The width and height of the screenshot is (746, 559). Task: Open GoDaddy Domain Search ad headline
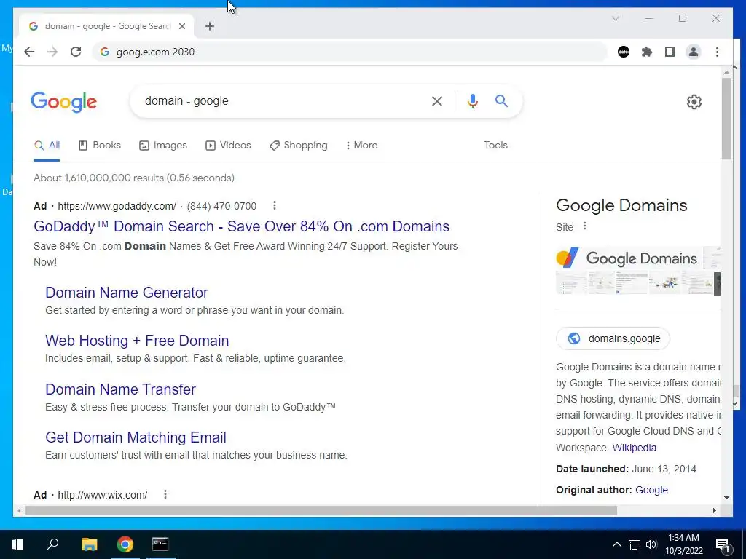[241, 226]
